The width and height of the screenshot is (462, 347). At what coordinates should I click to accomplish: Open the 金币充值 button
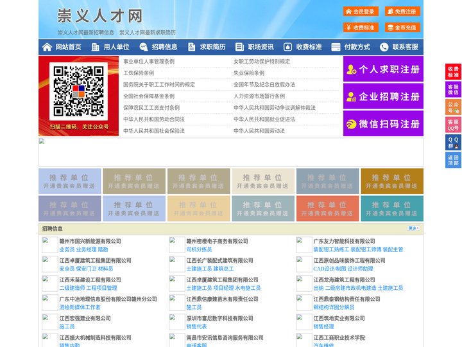tap(402, 28)
